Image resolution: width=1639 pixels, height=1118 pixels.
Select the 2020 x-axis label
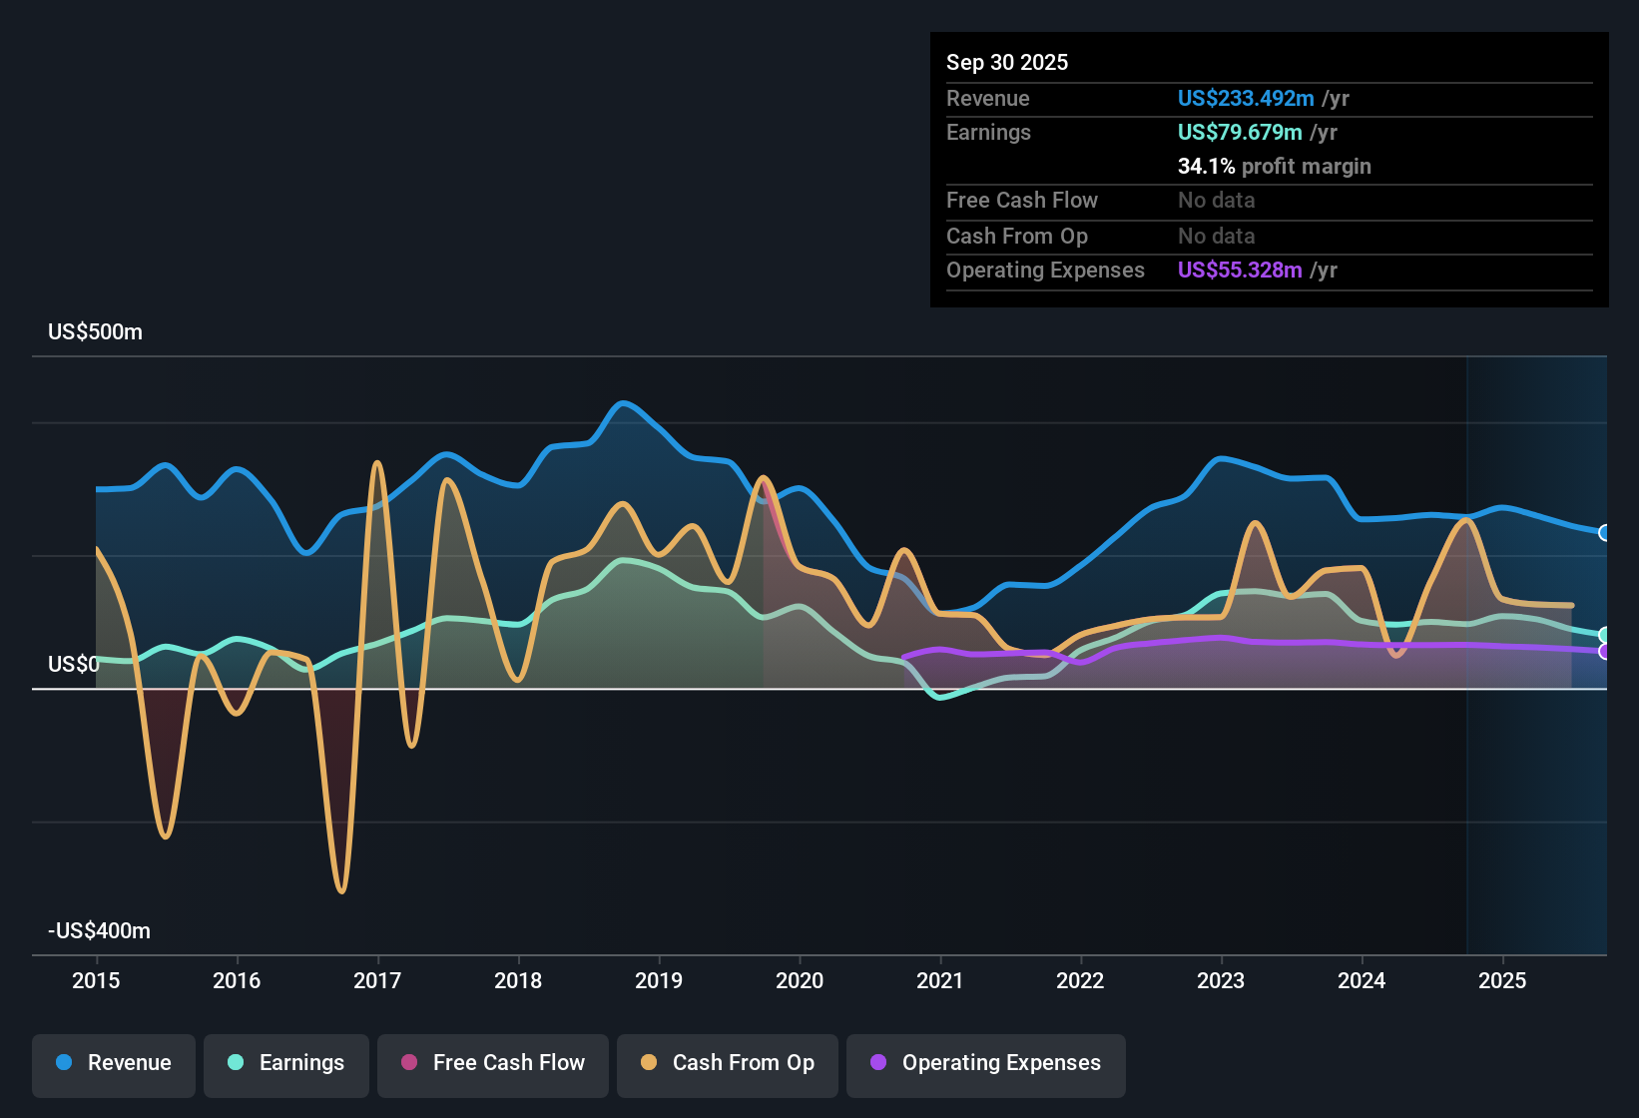800,981
